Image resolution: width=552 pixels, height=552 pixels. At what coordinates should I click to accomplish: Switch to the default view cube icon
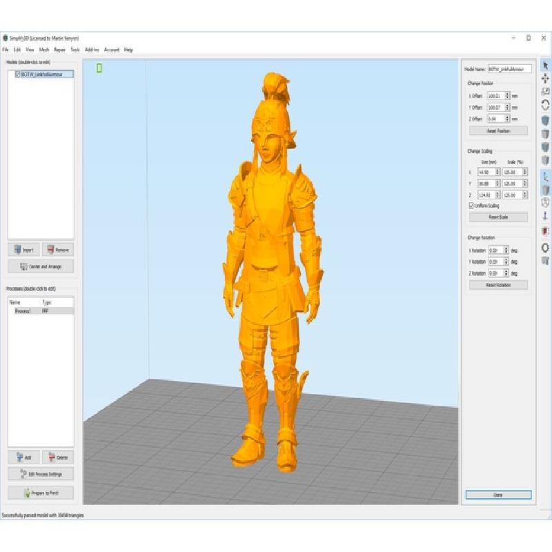point(545,121)
